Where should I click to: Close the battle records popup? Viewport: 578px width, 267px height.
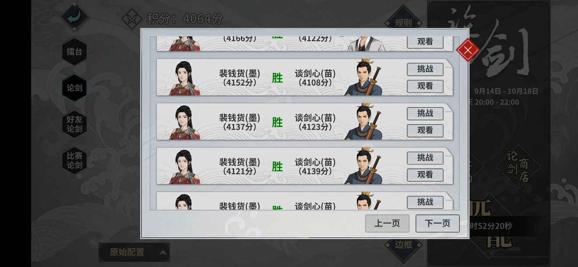click(468, 50)
